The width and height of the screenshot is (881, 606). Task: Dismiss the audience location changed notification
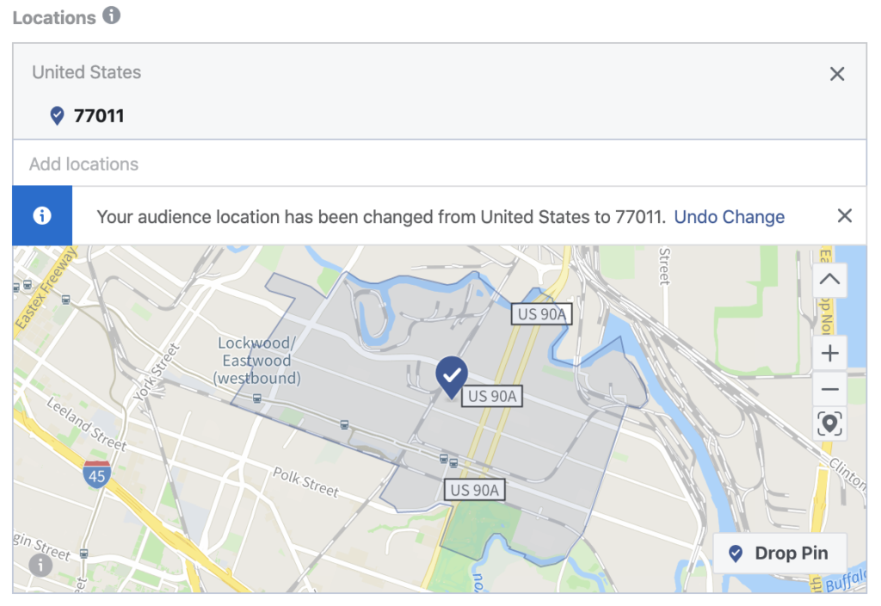coord(844,216)
